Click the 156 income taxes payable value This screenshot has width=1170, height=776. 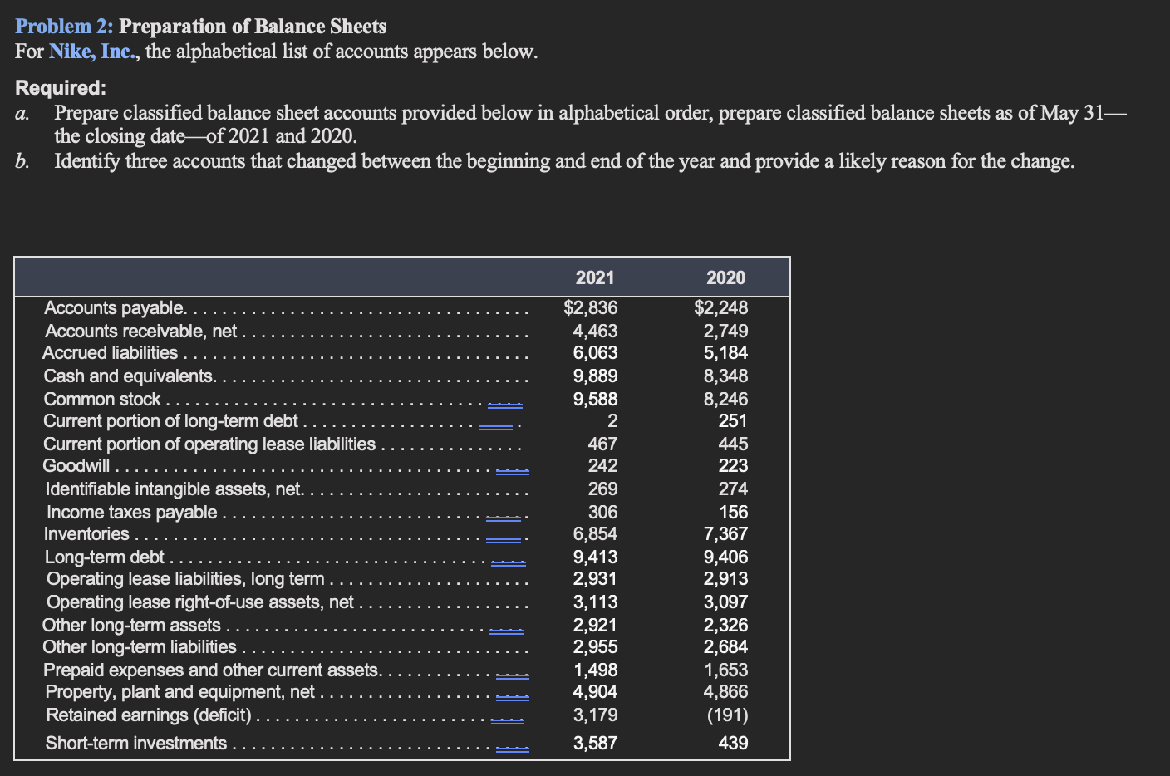tap(734, 513)
